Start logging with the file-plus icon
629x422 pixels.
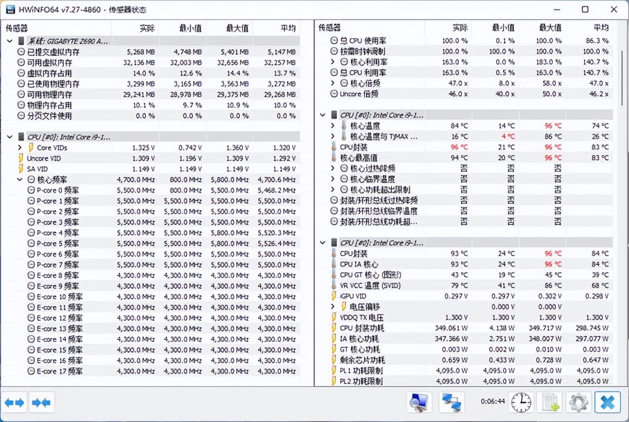(x=550, y=402)
